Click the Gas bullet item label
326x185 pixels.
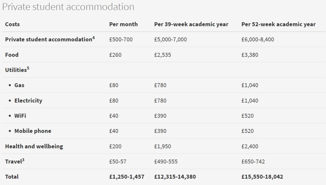tap(19, 85)
